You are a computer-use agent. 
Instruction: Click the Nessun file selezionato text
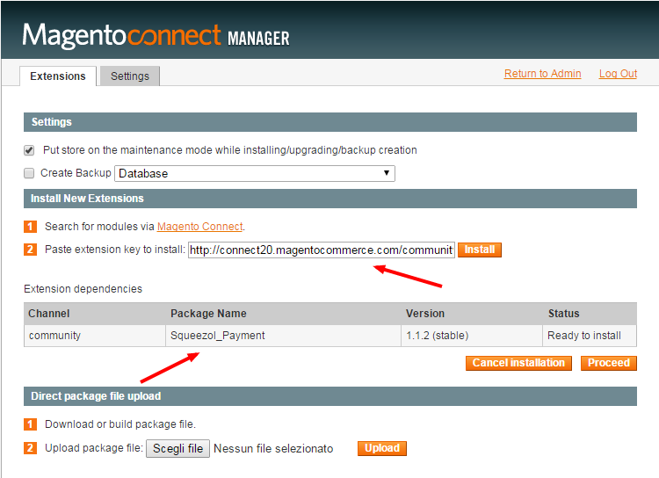273,449
